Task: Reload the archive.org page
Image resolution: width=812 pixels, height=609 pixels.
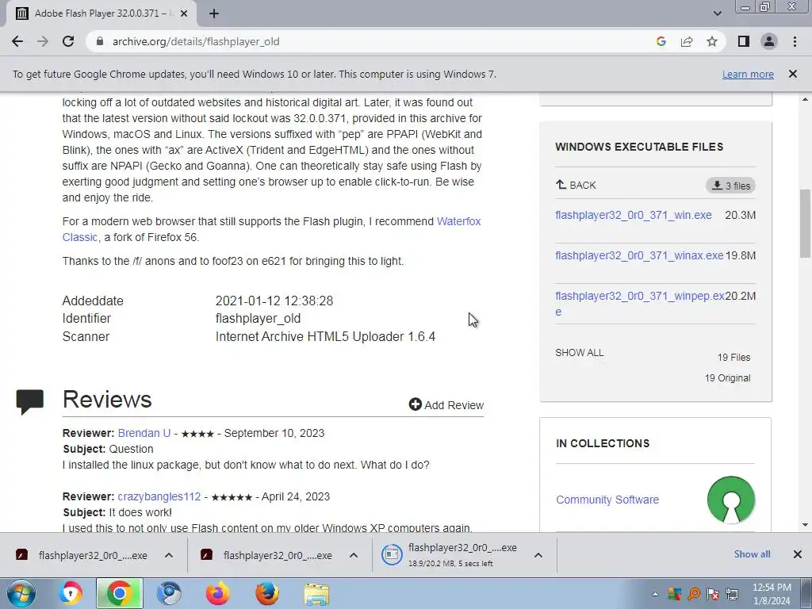Action: click(x=68, y=41)
